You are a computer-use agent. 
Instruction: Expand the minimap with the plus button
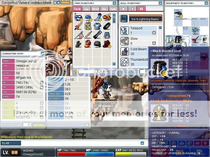pyautogui.click(x=59, y=3)
